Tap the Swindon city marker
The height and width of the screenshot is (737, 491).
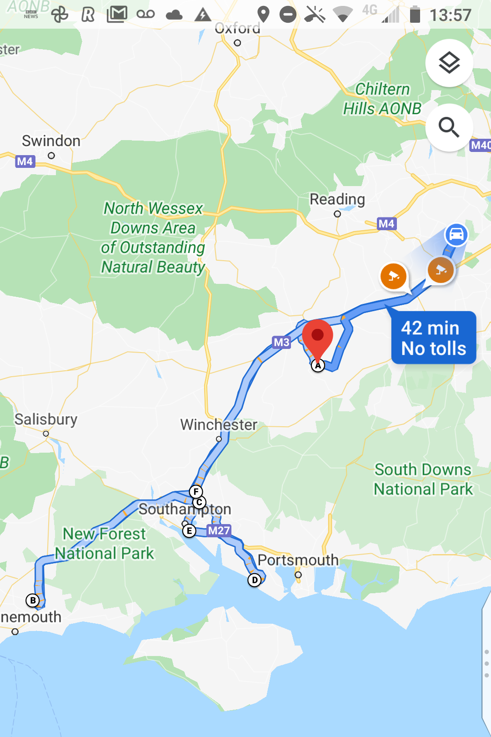51,156
